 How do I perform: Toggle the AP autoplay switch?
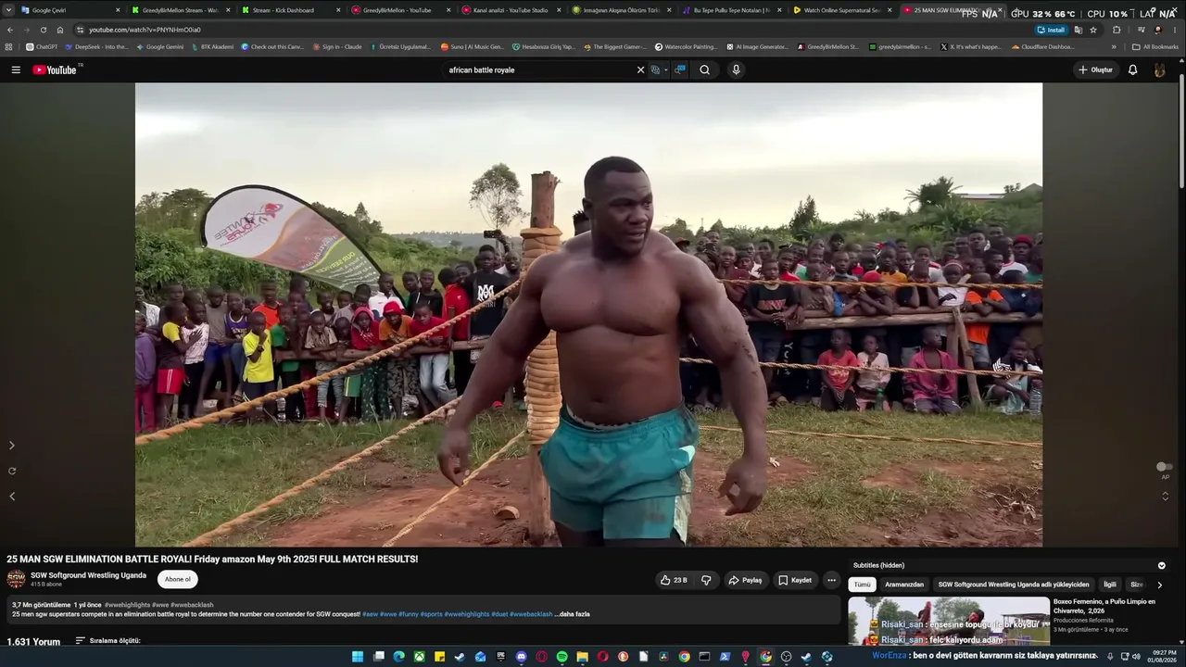click(x=1164, y=467)
